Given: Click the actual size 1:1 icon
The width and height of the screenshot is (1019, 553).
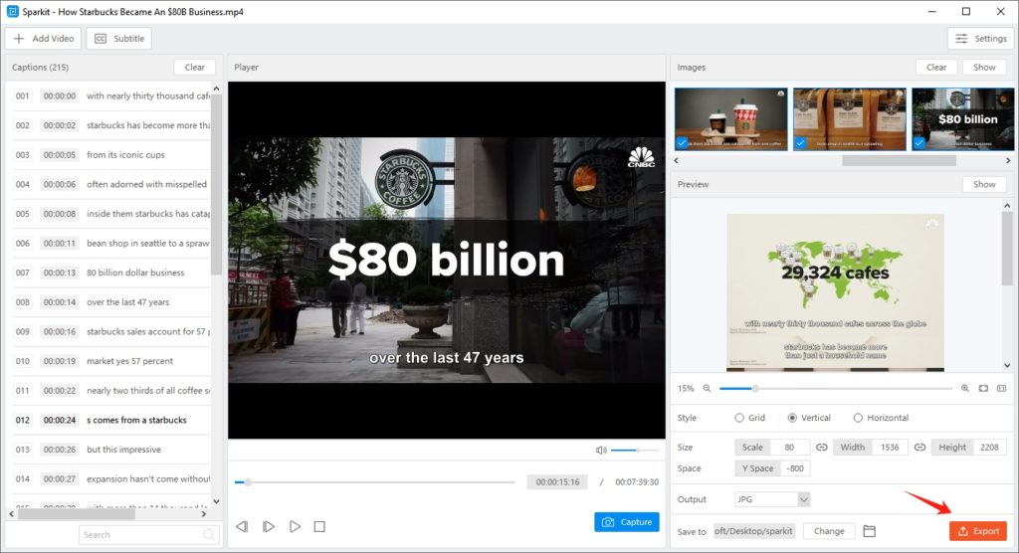Looking at the screenshot, I should coord(1001,388).
